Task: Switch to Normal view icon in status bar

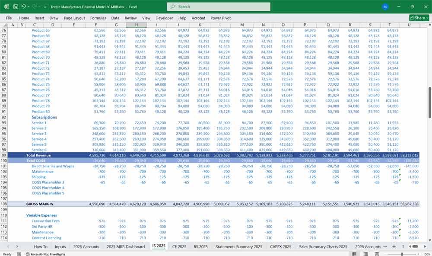Action: click(x=354, y=254)
